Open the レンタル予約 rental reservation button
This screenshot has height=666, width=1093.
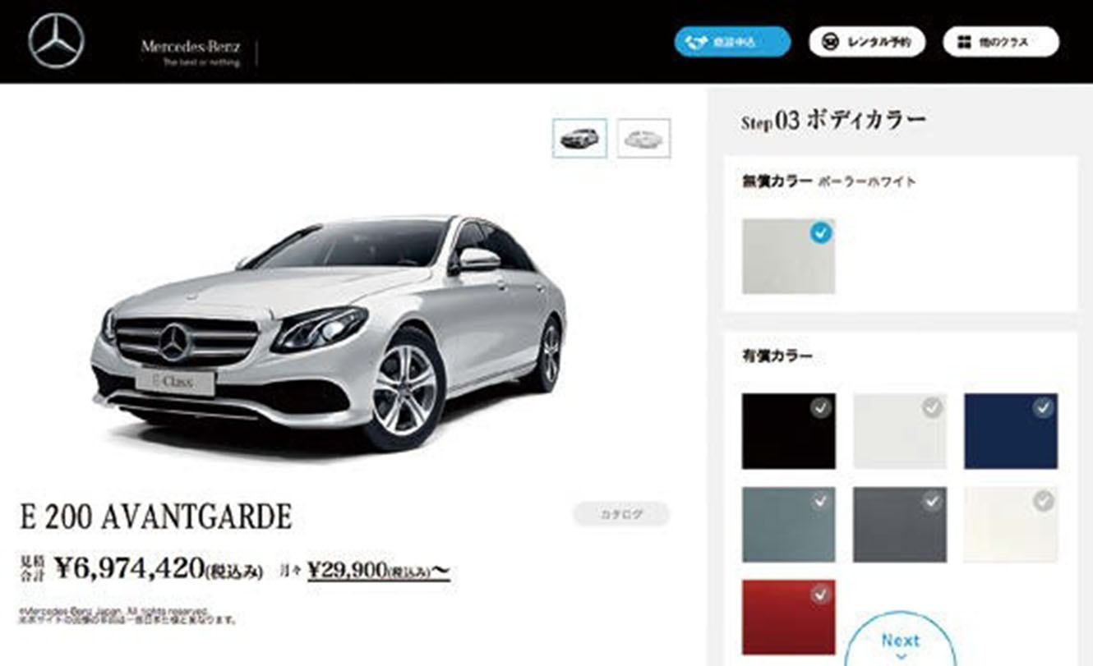[x=867, y=42]
